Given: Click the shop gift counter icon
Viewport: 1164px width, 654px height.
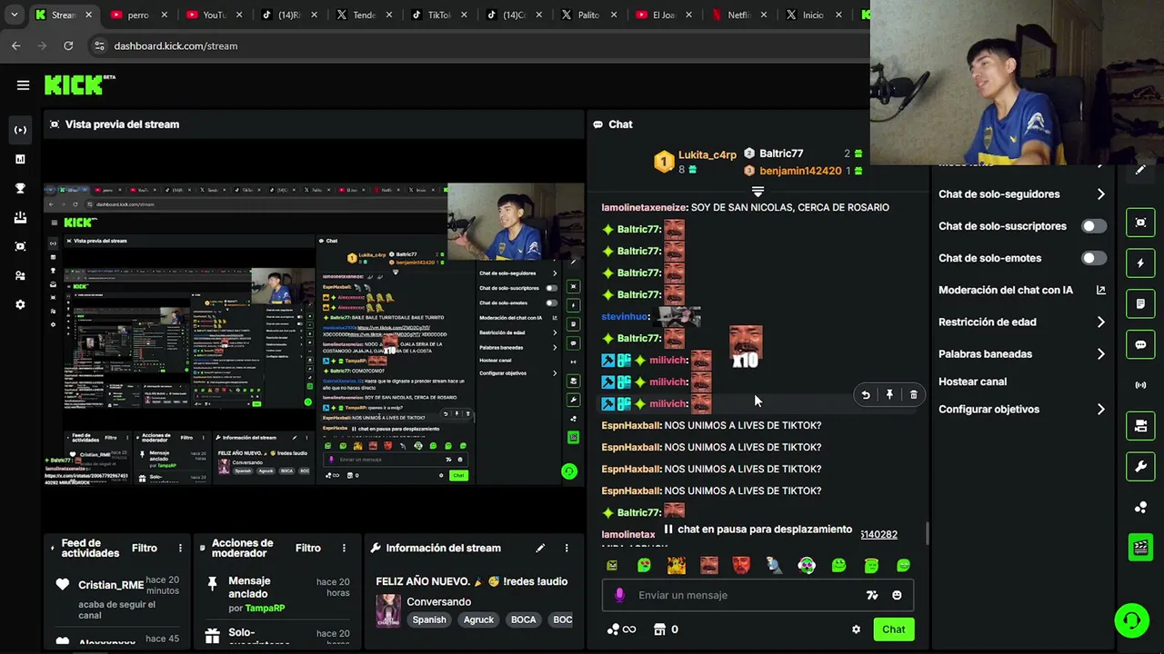Looking at the screenshot, I should pyautogui.click(x=667, y=629).
